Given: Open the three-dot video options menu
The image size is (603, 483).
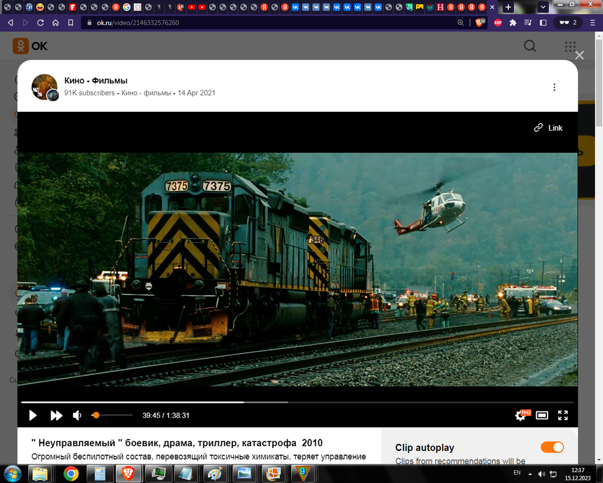Looking at the screenshot, I should pos(554,88).
